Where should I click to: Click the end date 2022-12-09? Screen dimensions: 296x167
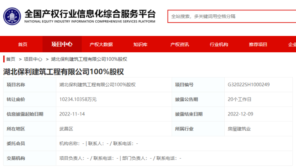coord(240,114)
